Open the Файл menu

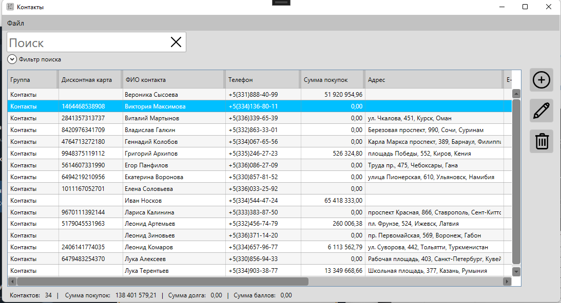[15, 24]
